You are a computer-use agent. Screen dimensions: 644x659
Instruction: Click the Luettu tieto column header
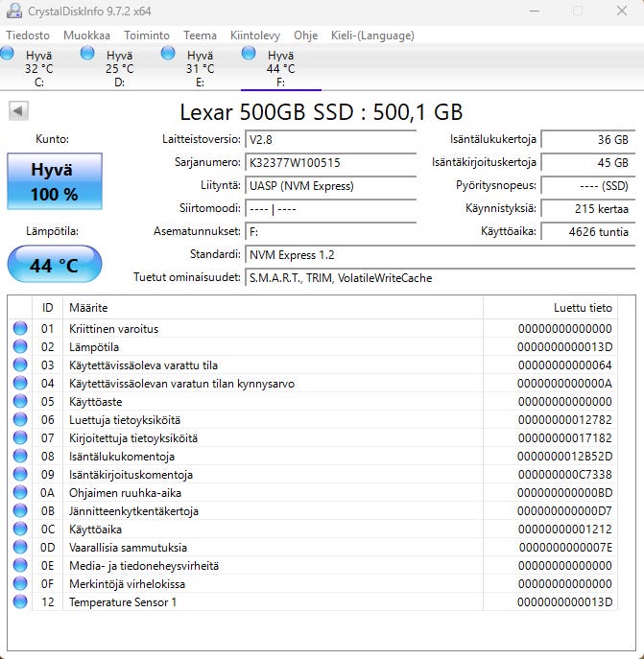click(550, 307)
